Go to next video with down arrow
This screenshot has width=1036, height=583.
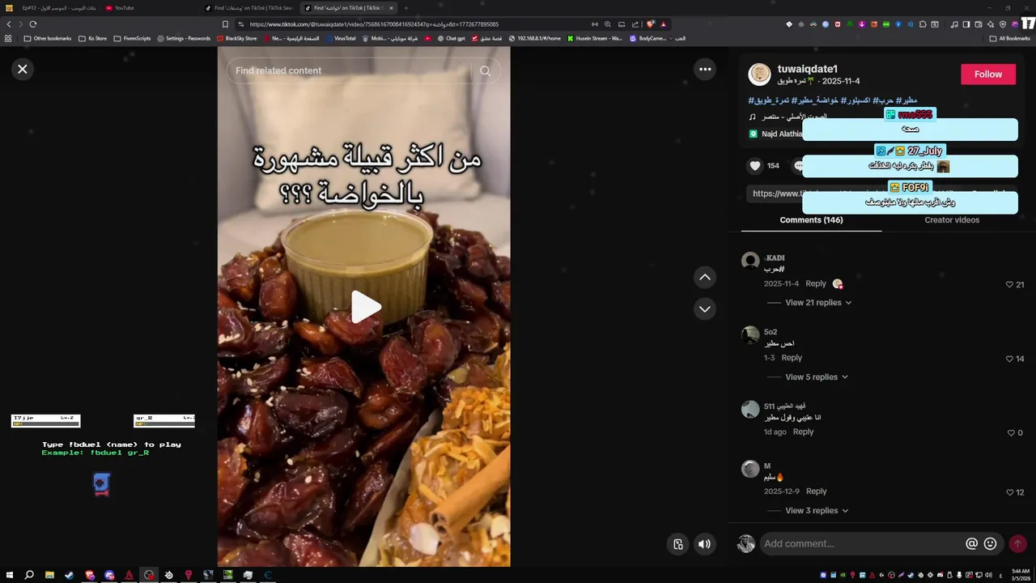click(705, 309)
